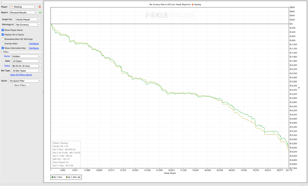The height and width of the screenshot is (186, 308).
Task: Enable the Overlay Stats checkbox
Action: click(x=3, y=44)
